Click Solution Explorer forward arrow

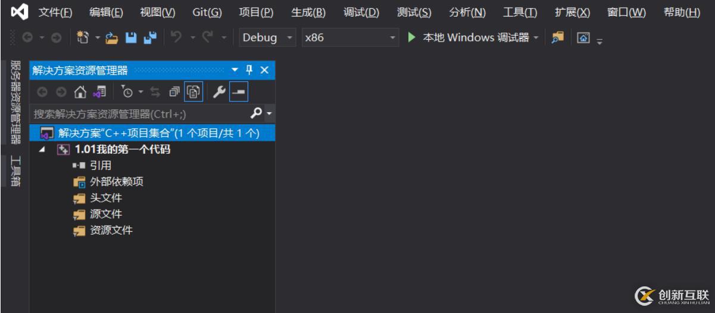click(x=61, y=92)
